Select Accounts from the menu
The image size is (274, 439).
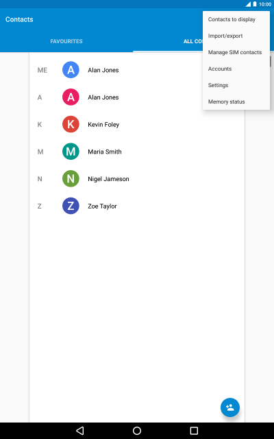pos(236,69)
